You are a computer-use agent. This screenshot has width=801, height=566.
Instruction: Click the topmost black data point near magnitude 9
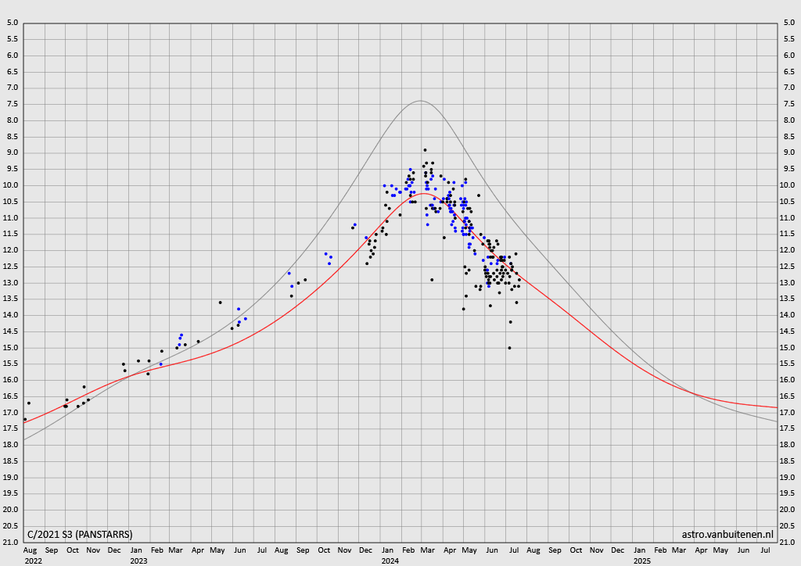click(425, 150)
